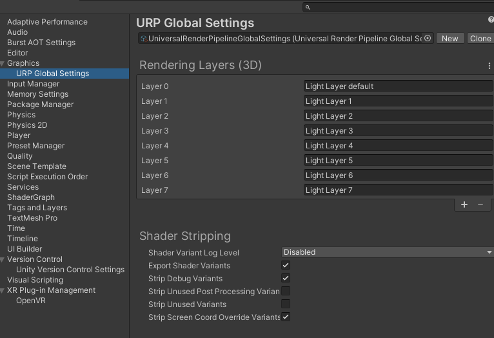The image size is (494, 338).
Task: Collapse the Graphics tree section
Action: 3,63
